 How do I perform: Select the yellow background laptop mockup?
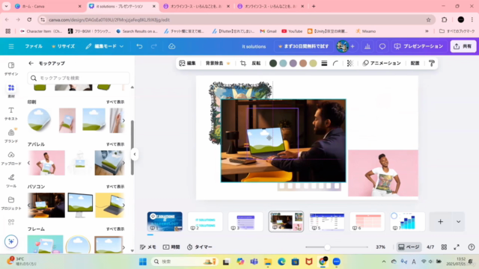click(109, 205)
